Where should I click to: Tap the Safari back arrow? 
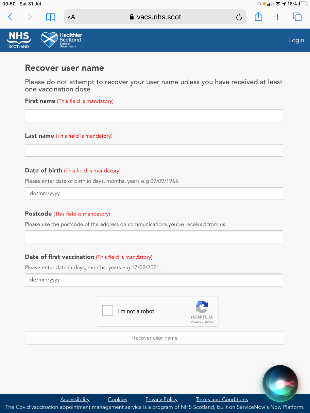pyautogui.click(x=10, y=17)
